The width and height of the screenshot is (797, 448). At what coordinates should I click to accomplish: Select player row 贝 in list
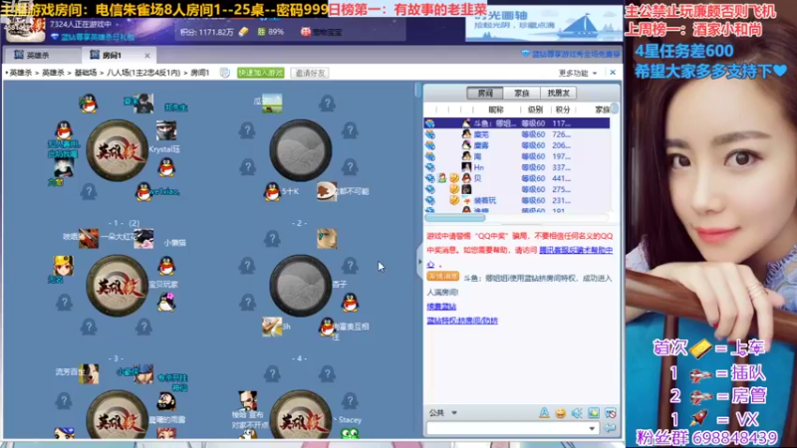pos(517,178)
